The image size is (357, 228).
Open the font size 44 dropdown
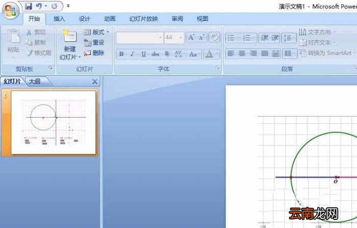click(181, 38)
